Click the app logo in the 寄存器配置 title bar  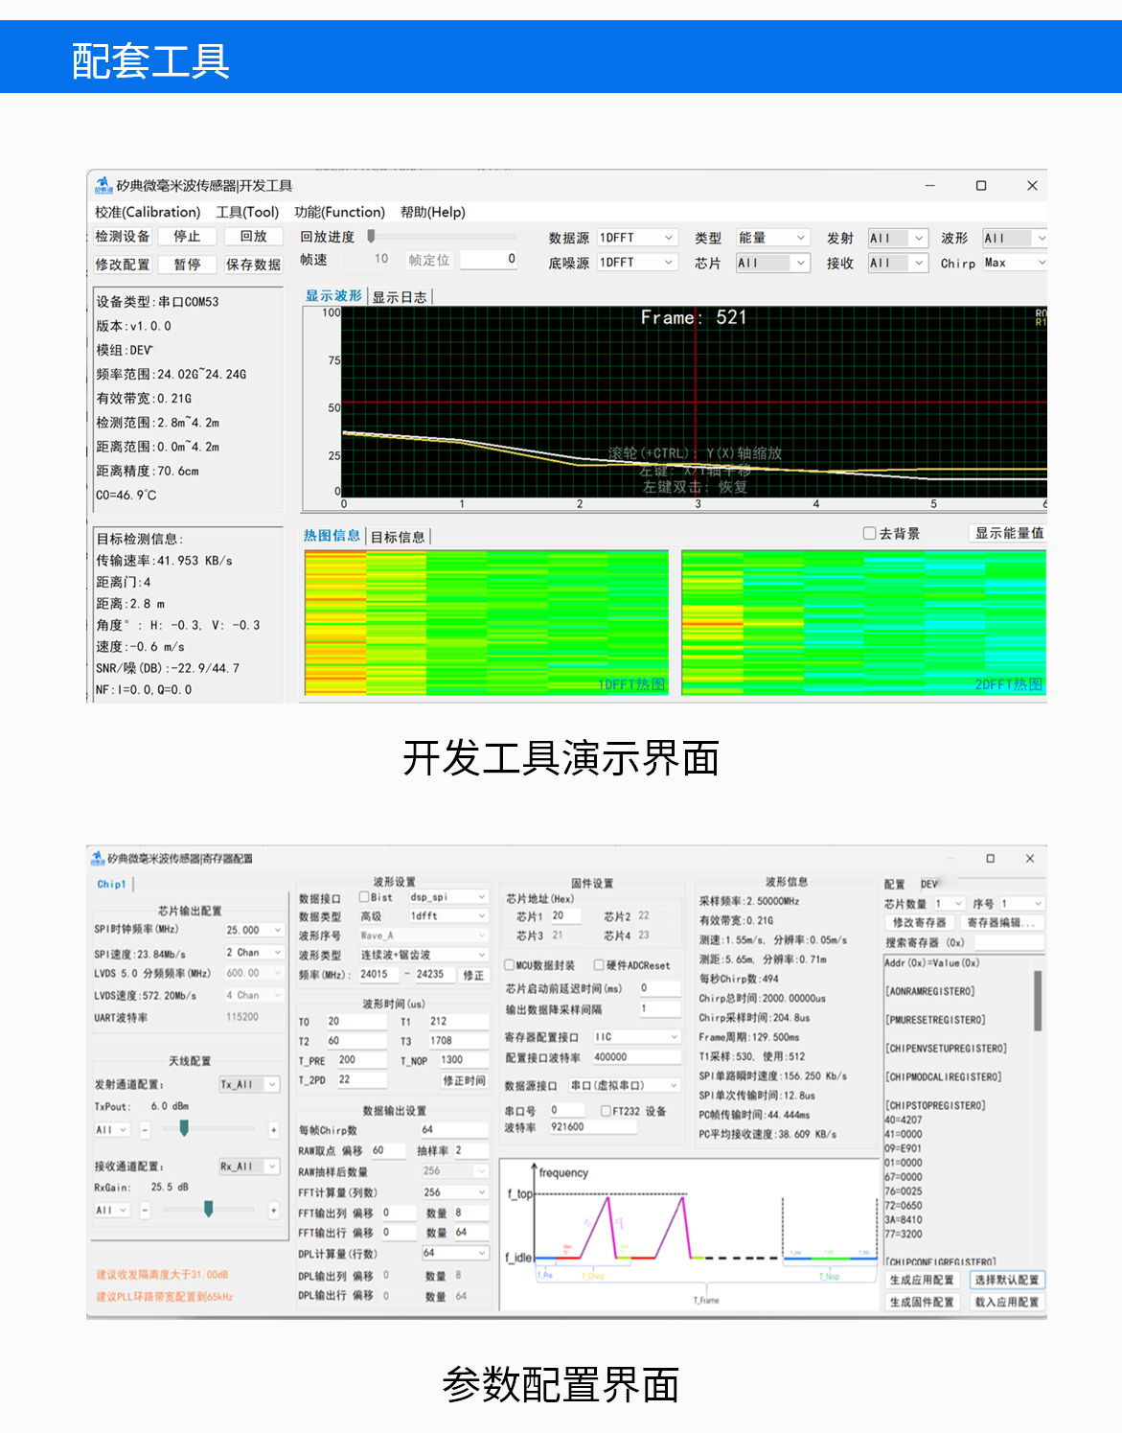coord(97,858)
